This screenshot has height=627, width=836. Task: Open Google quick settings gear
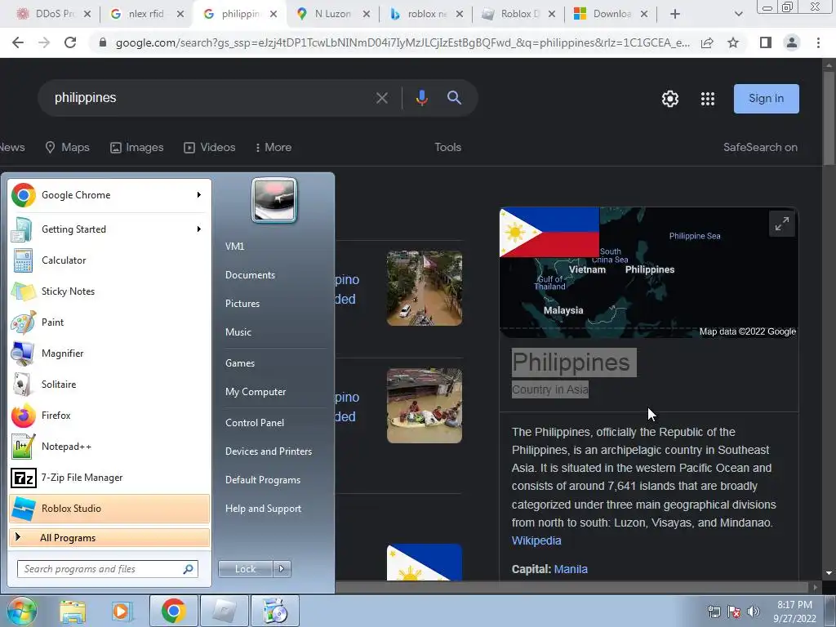pyautogui.click(x=670, y=99)
